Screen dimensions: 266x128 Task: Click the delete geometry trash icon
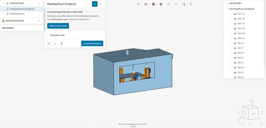tap(61, 43)
